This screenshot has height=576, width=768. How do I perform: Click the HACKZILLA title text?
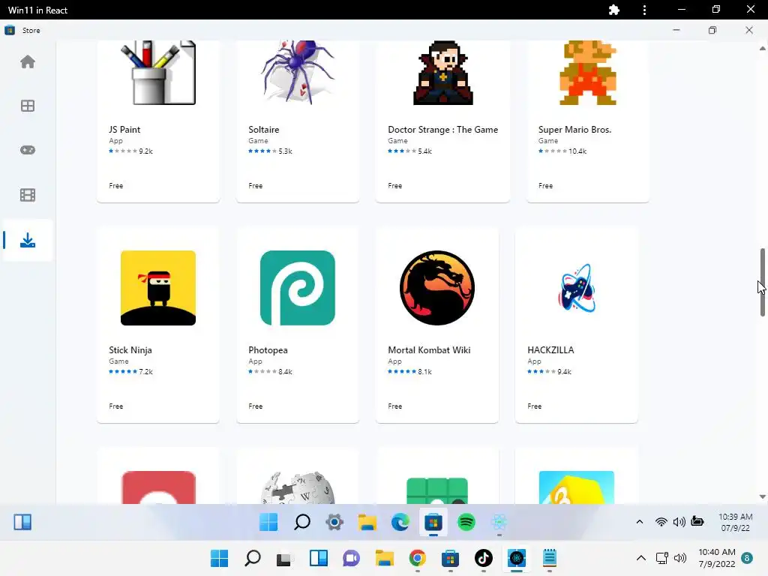[x=550, y=350]
